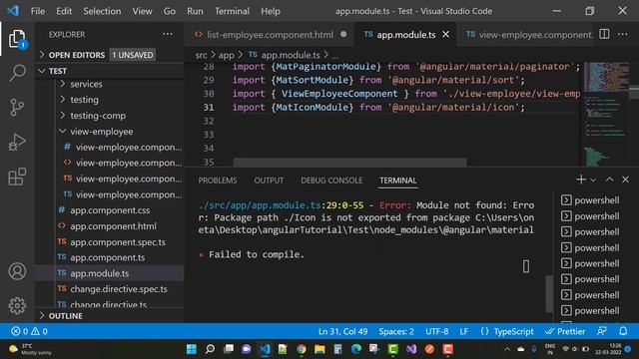Image resolution: width=639 pixels, height=359 pixels.
Task: Open the Explorer view in activity bar
Action: click(x=17, y=39)
